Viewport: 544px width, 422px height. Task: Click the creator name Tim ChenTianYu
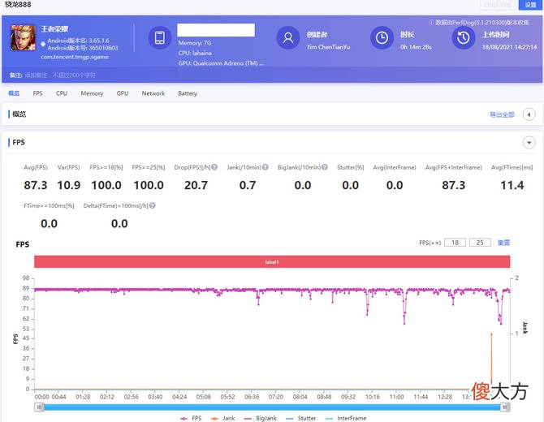coord(328,47)
